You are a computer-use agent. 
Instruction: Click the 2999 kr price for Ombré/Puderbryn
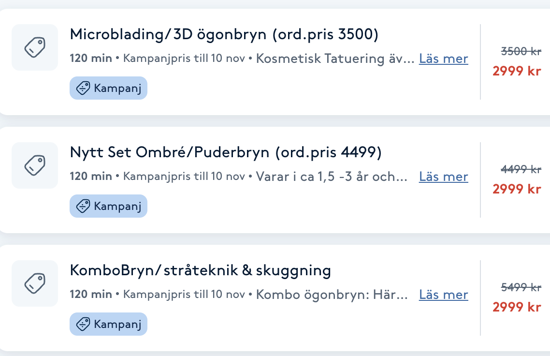point(517,189)
